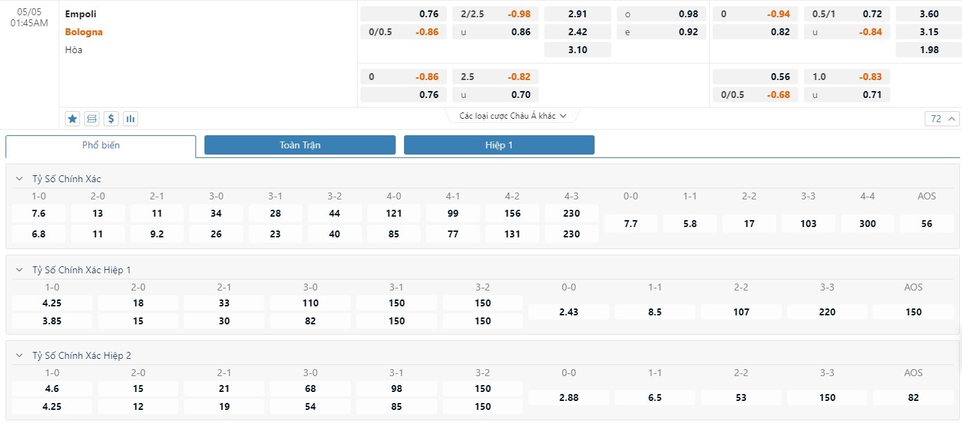Collapse the Tỷ Số Chính Xác section

pos(19,179)
